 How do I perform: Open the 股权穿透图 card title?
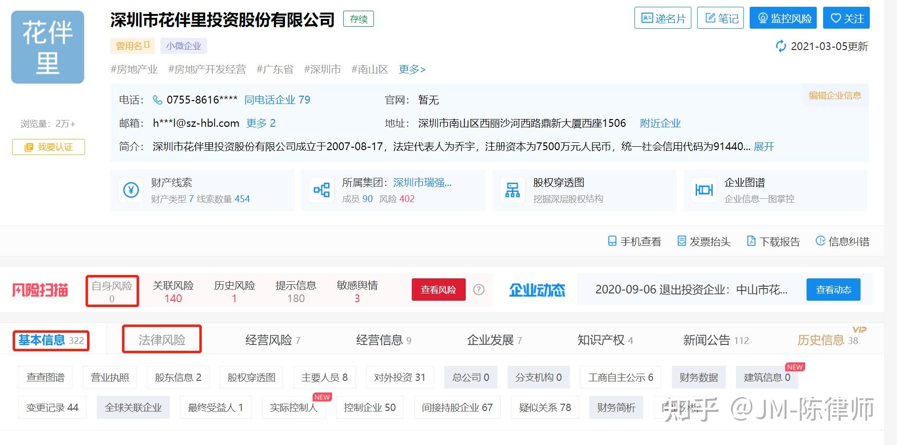[x=559, y=183]
